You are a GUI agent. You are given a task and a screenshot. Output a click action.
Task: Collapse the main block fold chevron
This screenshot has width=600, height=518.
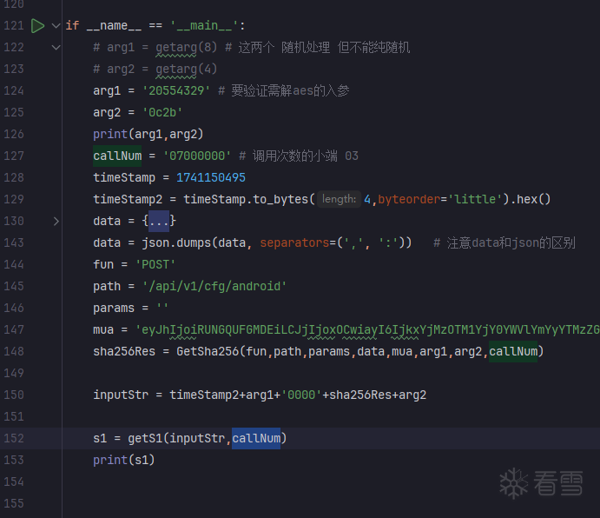[56, 25]
